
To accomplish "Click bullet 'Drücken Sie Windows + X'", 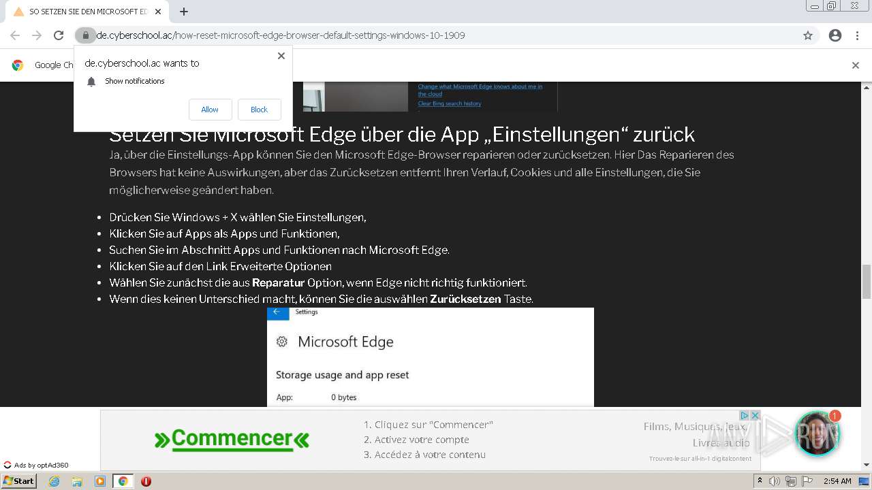I will (x=238, y=217).
